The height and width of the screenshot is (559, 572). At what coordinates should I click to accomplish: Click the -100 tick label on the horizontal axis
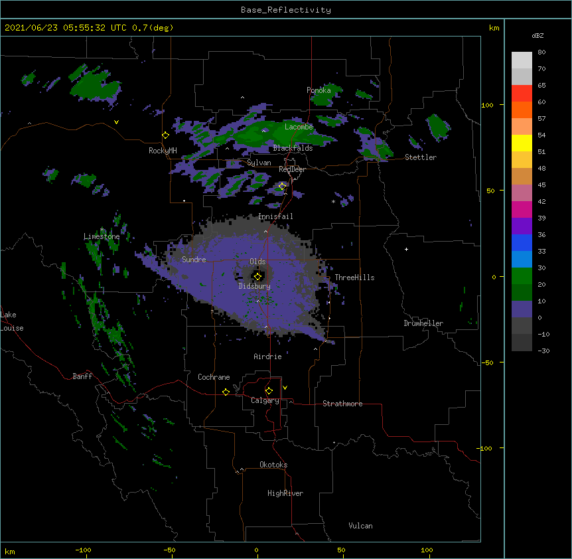(83, 550)
